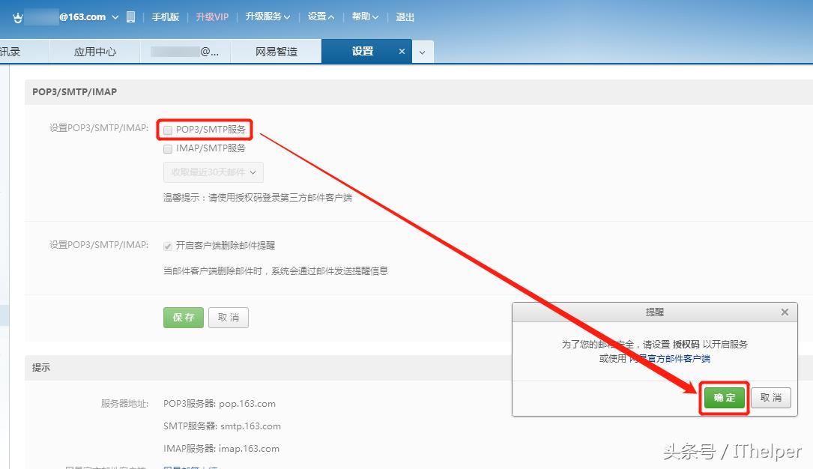Image resolution: width=813 pixels, height=469 pixels.
Task: Open the 收取最近30天邮件 dropdown
Action: tap(213, 172)
